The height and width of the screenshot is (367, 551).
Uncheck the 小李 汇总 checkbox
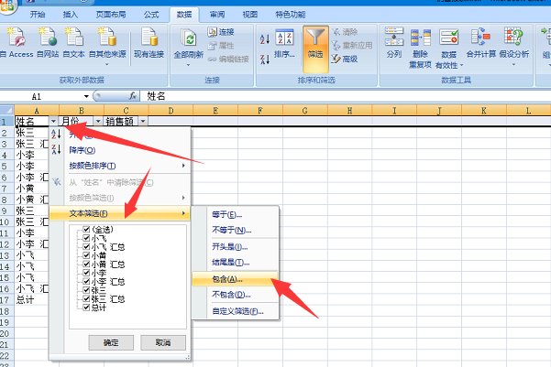(x=86, y=281)
